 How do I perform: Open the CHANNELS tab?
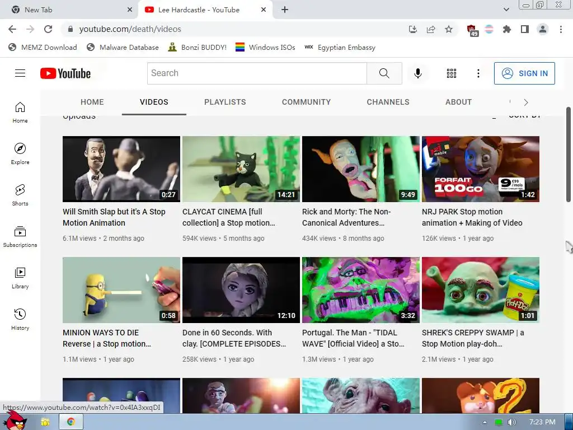(x=388, y=102)
